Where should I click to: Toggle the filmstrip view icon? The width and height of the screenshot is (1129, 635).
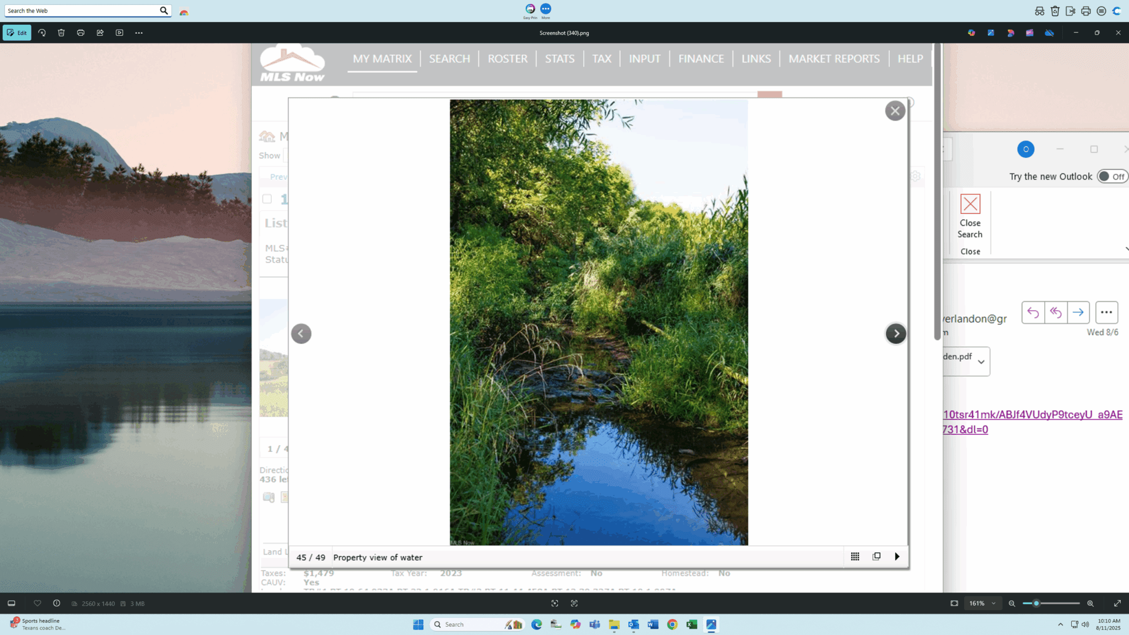(12, 603)
